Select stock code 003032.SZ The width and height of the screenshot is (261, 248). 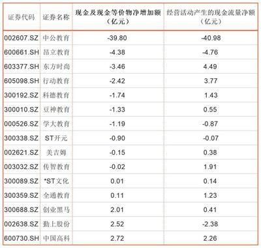21,167
